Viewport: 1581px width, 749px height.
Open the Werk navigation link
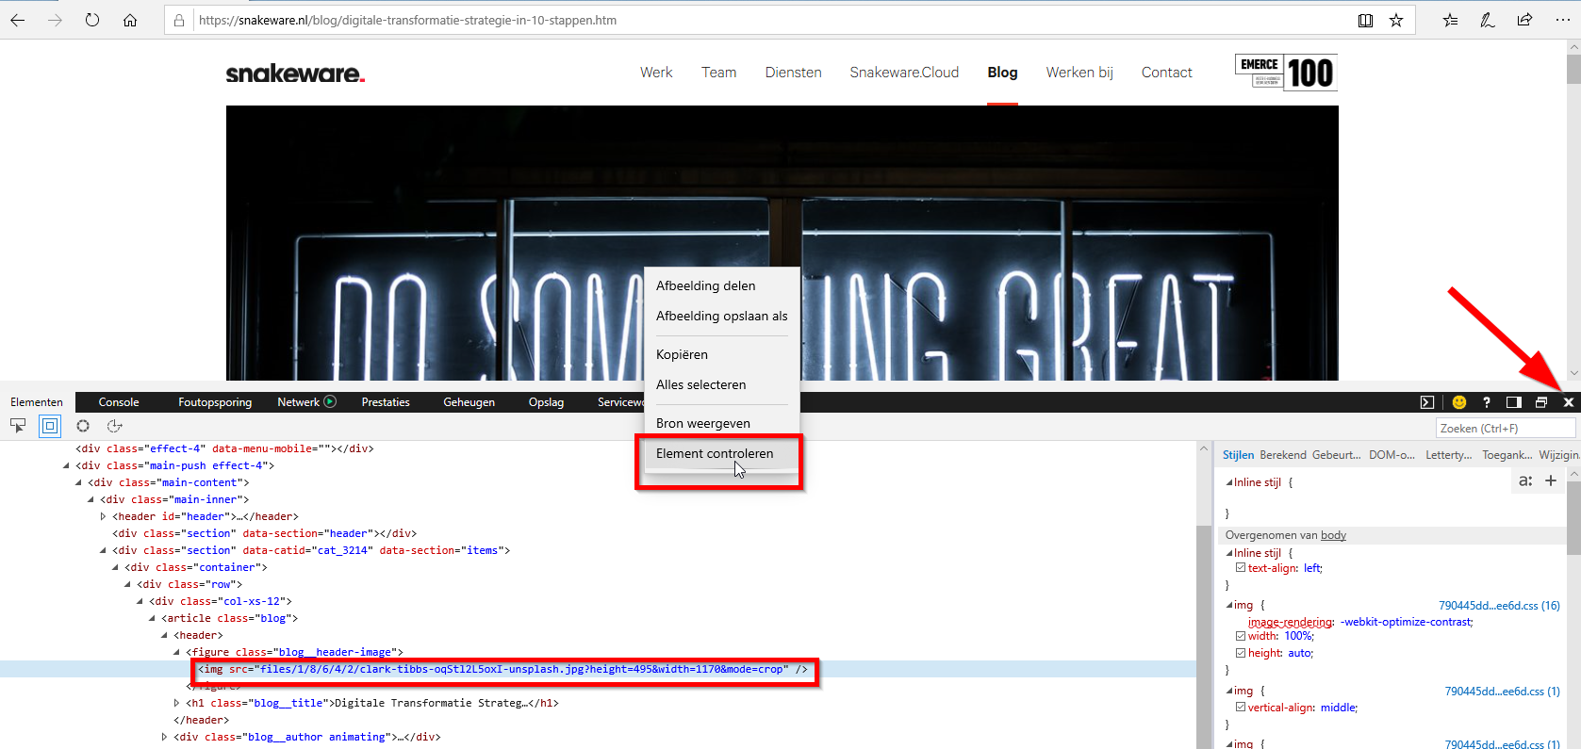point(656,73)
